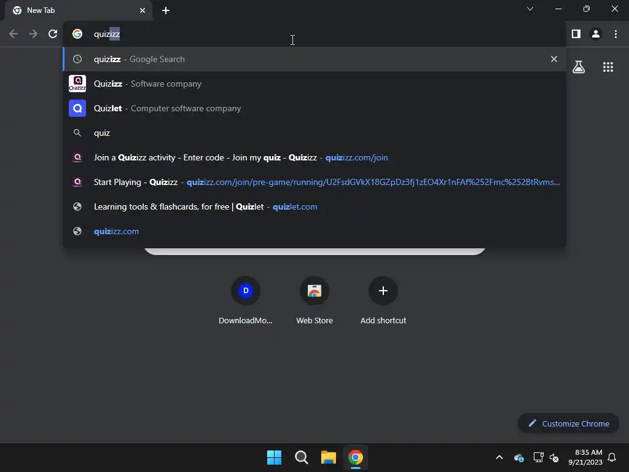
Task: Click the Quizlet logo icon
Action: tap(77, 108)
